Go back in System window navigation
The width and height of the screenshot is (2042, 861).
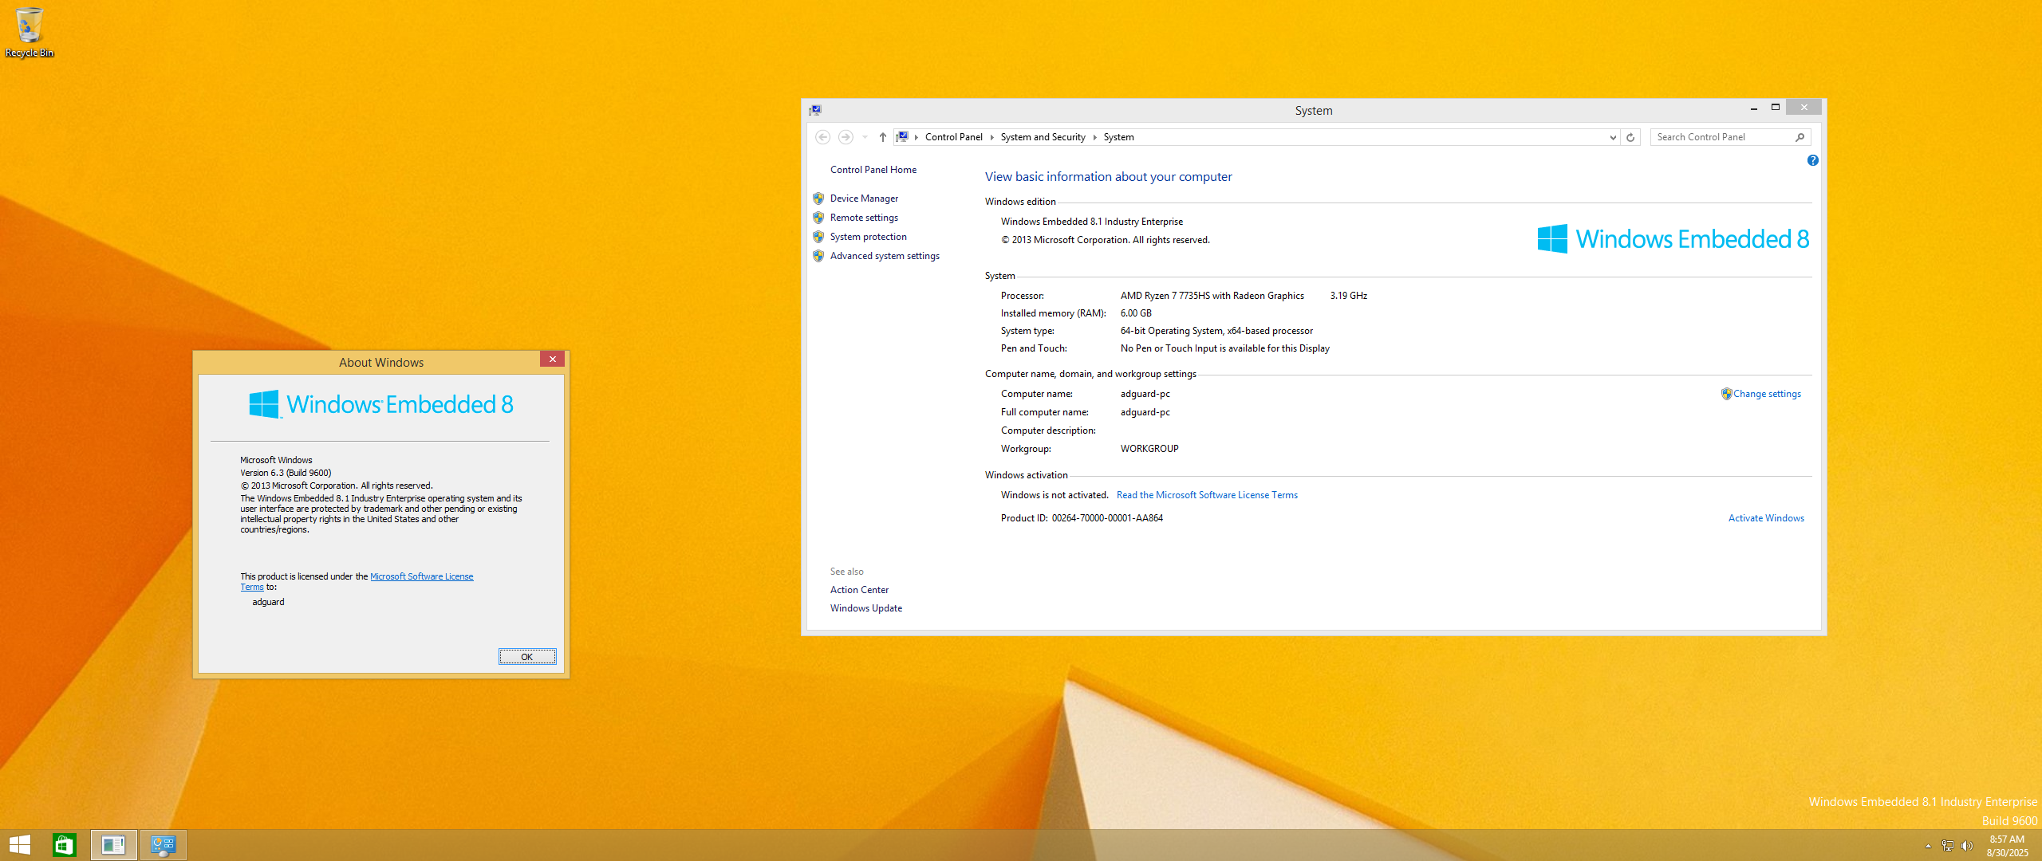(822, 137)
